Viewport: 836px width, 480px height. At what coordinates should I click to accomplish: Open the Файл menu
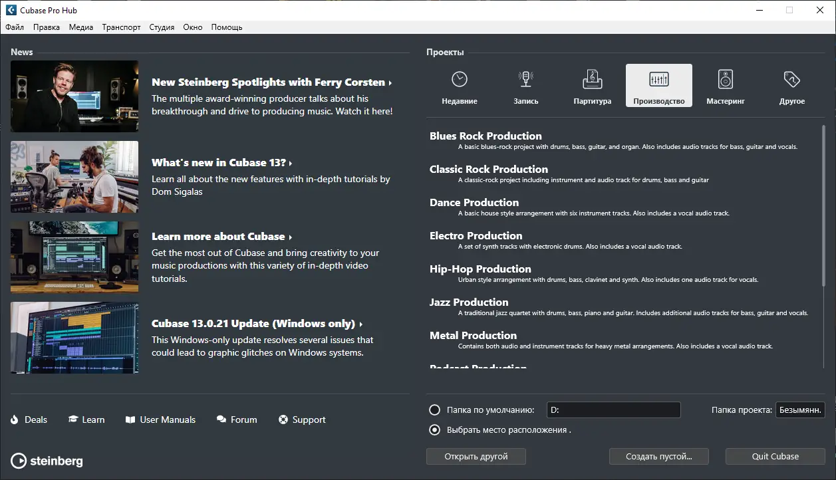point(14,27)
